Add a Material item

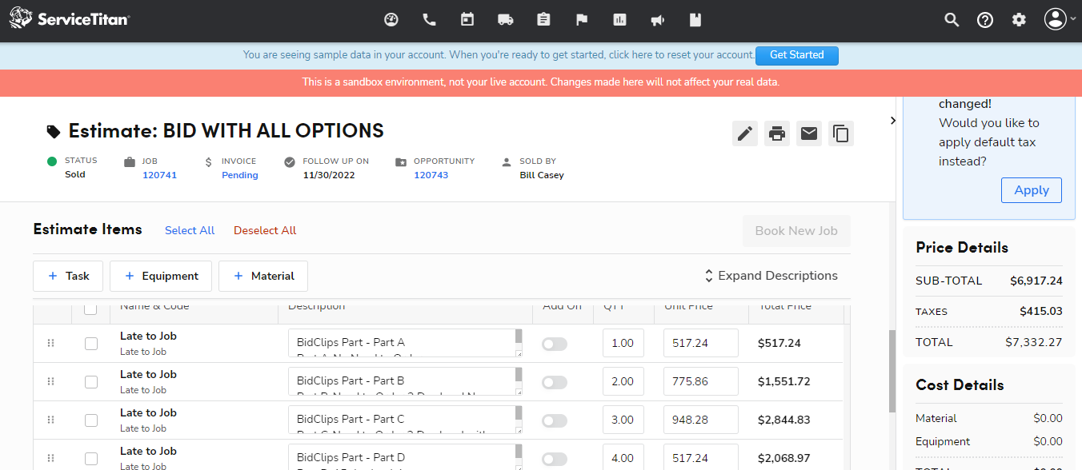[263, 276]
